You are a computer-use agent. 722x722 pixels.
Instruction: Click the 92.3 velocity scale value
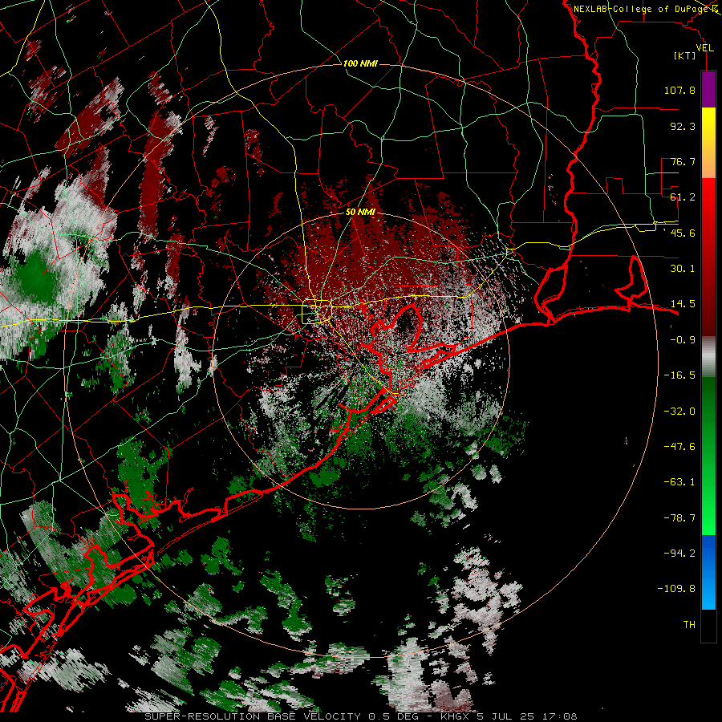[683, 126]
